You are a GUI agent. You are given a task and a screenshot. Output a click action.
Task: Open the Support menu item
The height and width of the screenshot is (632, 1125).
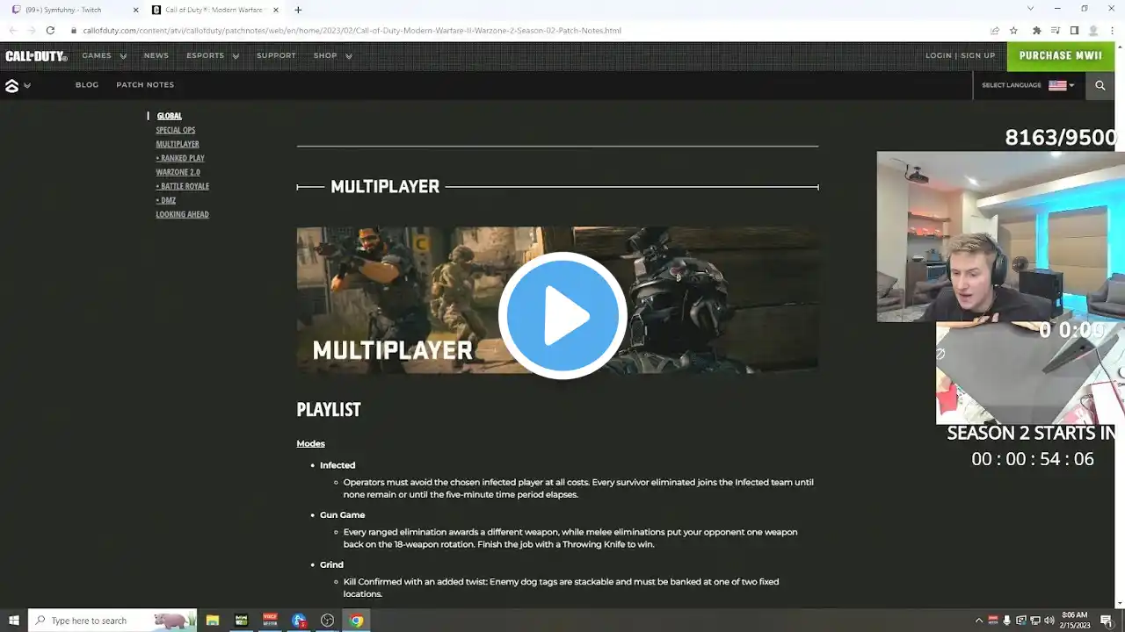pos(276,56)
